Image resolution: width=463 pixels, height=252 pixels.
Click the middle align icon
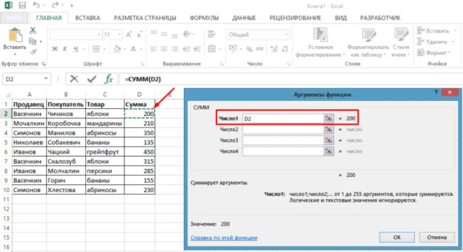click(x=164, y=34)
